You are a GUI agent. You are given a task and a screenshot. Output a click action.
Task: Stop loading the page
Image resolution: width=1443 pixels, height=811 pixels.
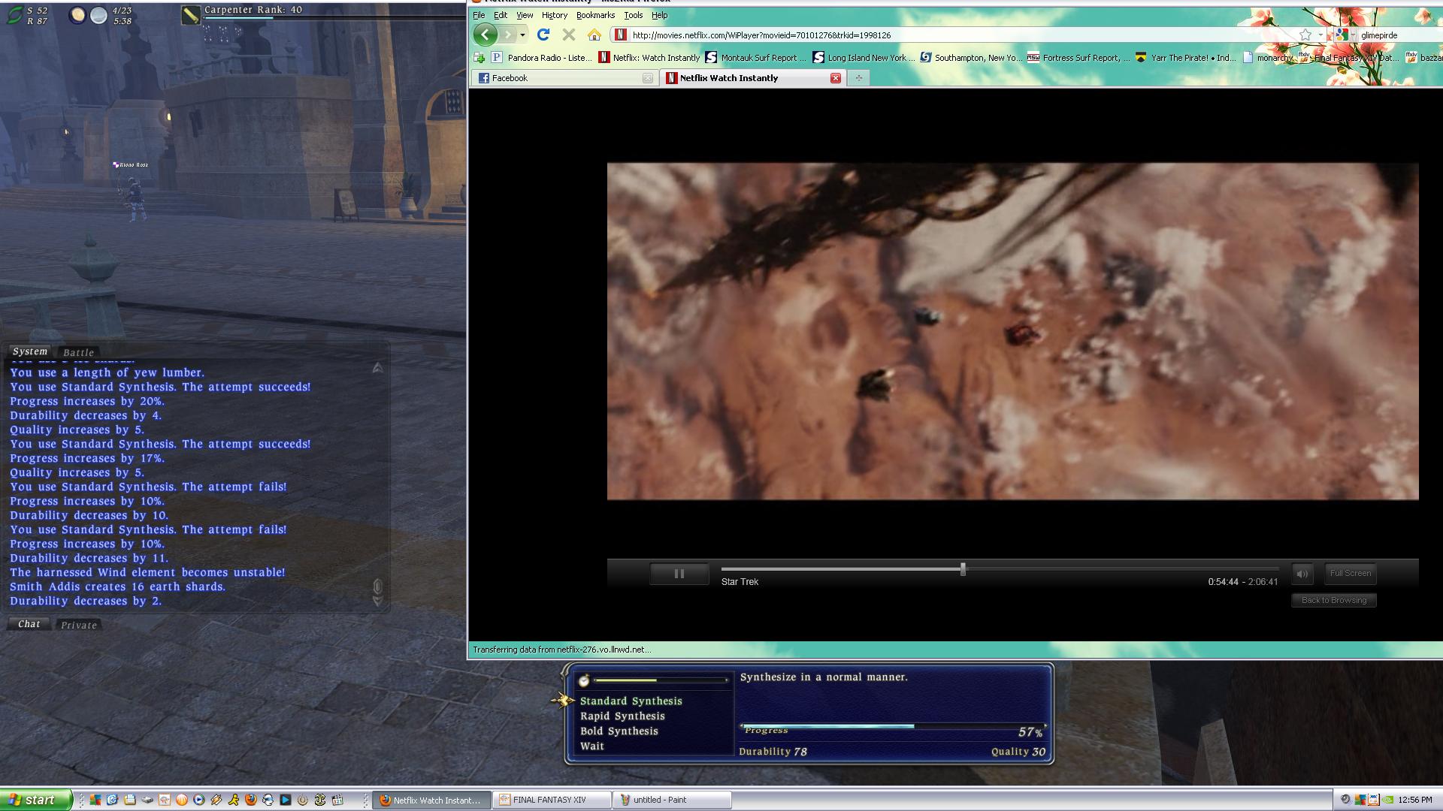point(569,35)
